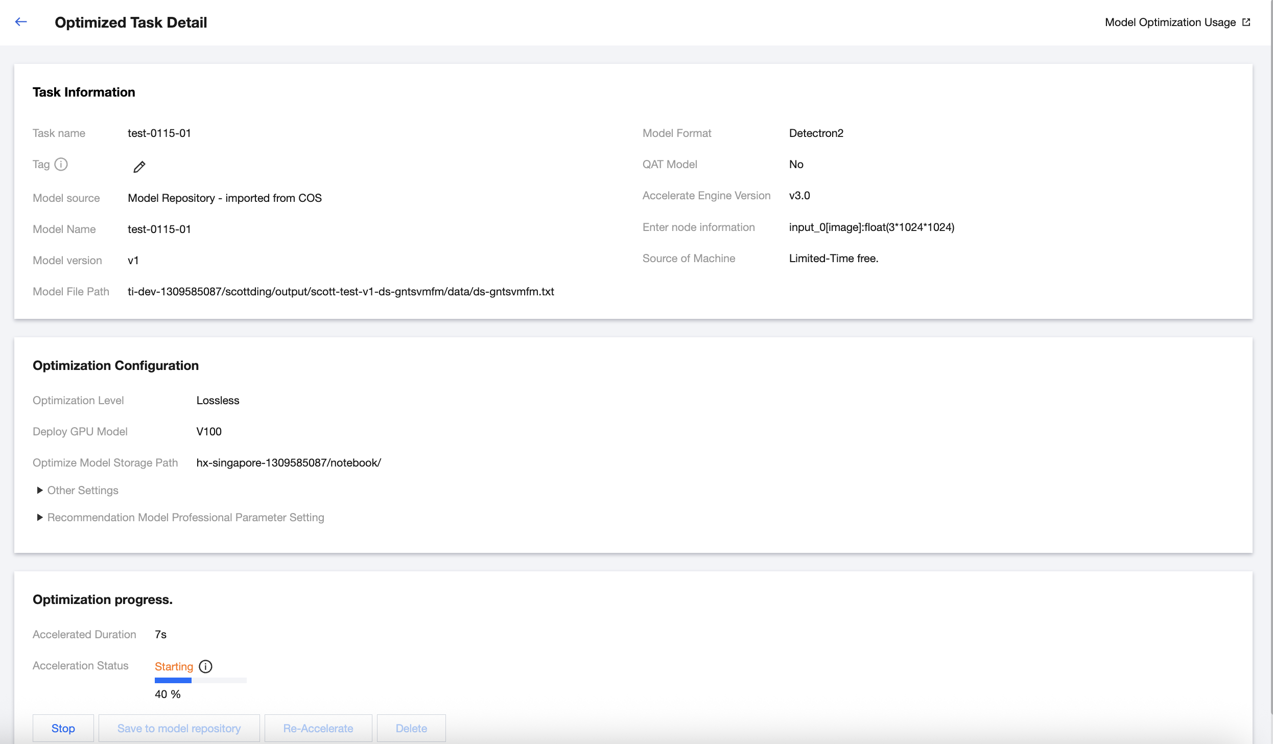Click the Re-Accelerate button

[318, 728]
